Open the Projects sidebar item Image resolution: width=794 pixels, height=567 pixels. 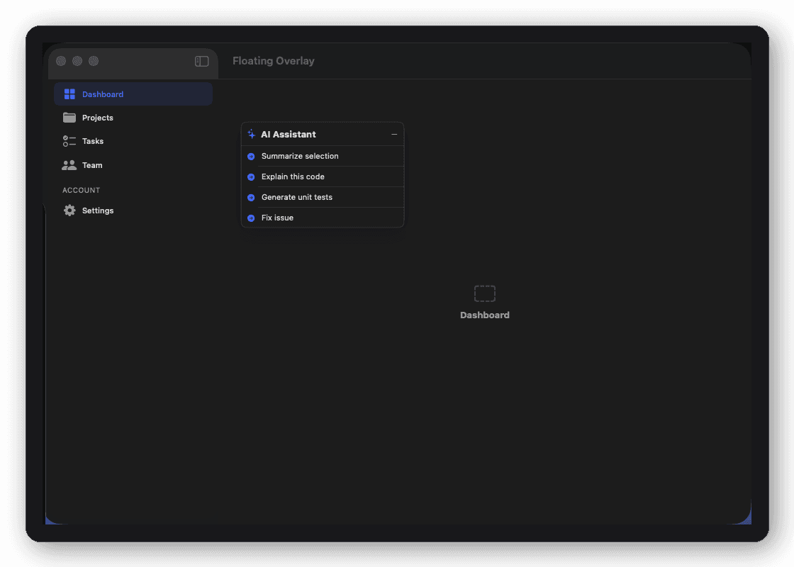point(133,118)
